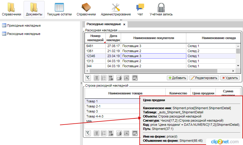Select Товар 4-4-3 row
The image size is (243, 145).
(x=112, y=116)
